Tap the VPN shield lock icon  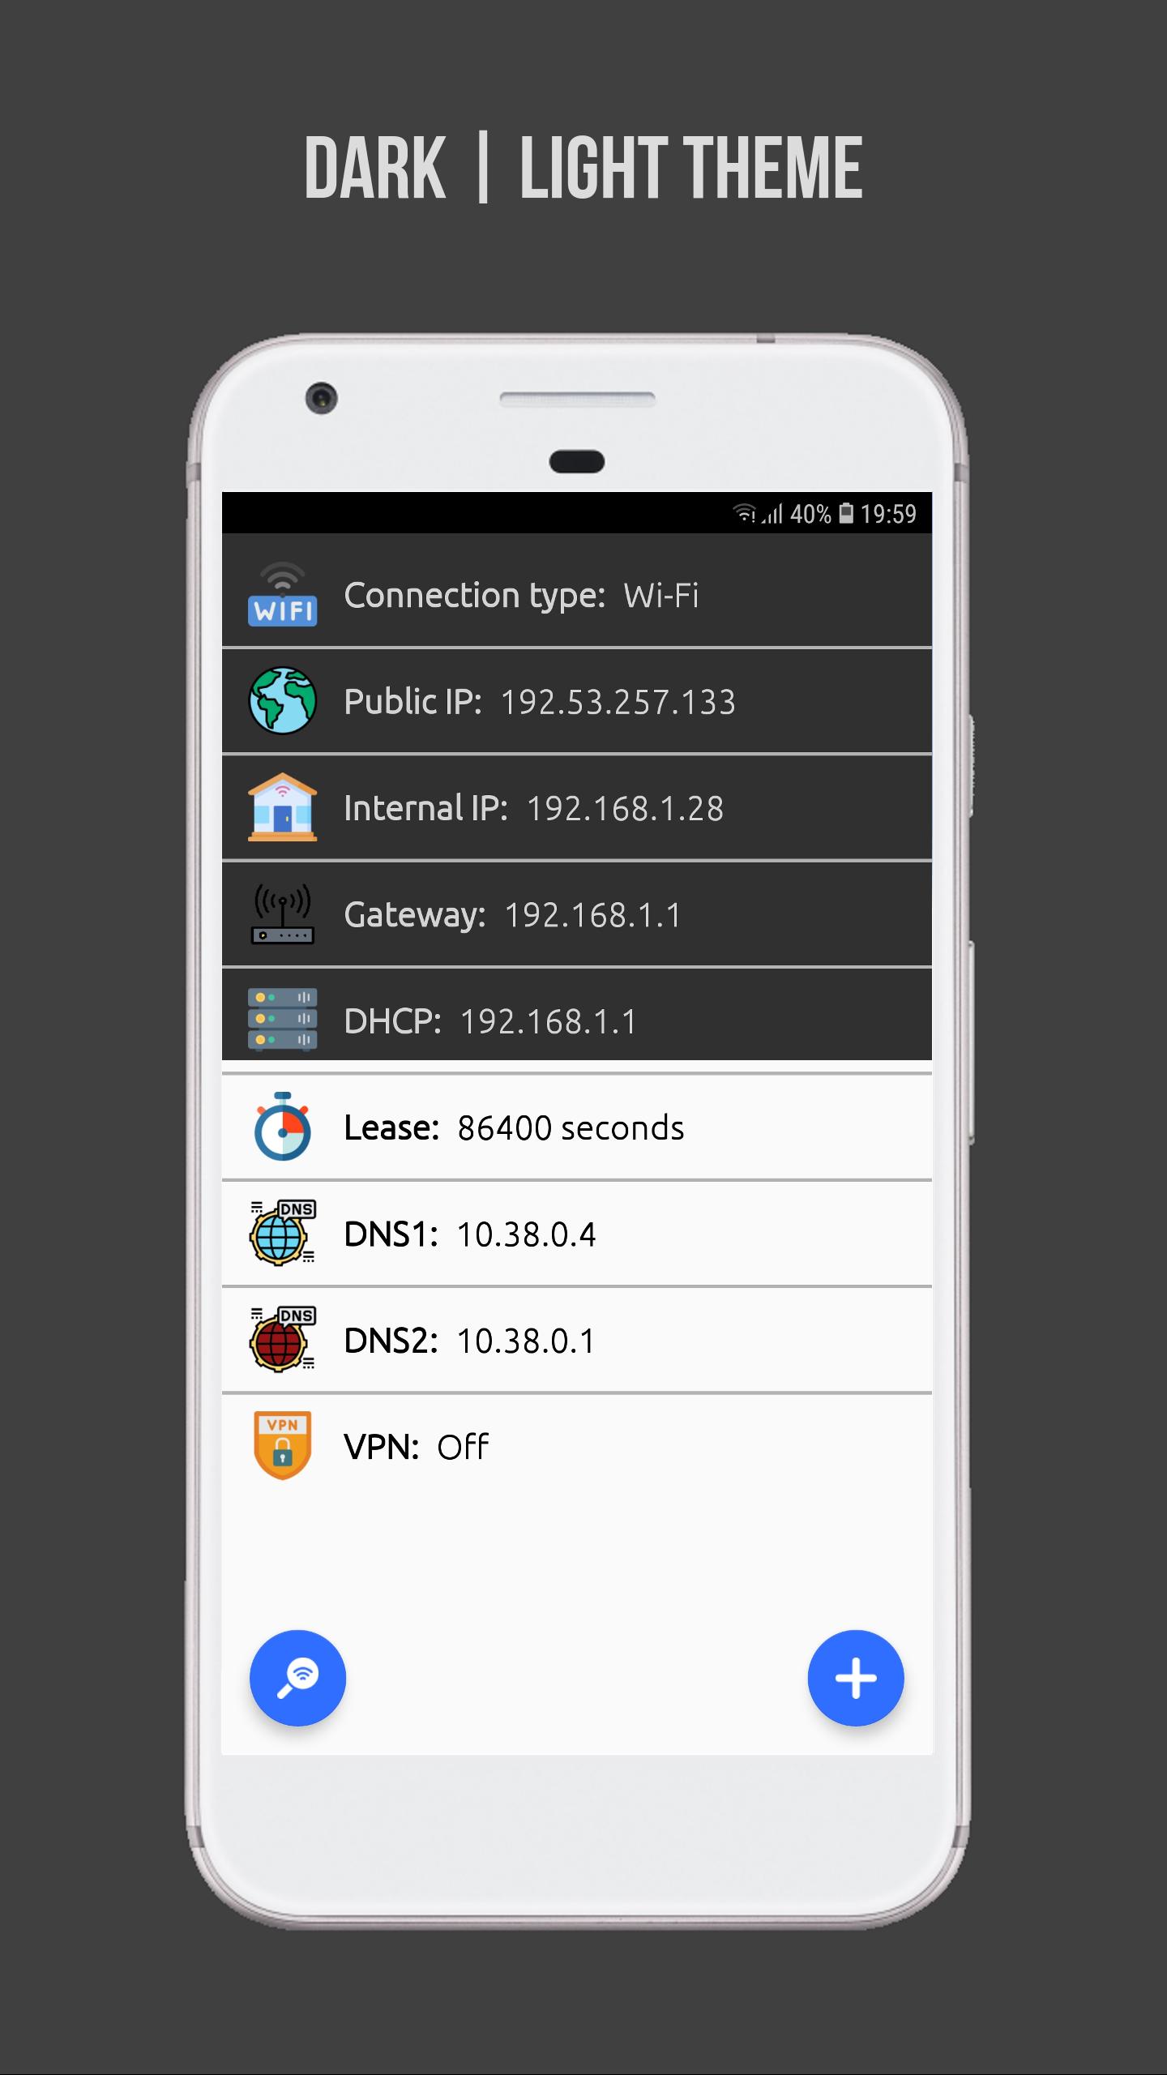click(x=282, y=1446)
